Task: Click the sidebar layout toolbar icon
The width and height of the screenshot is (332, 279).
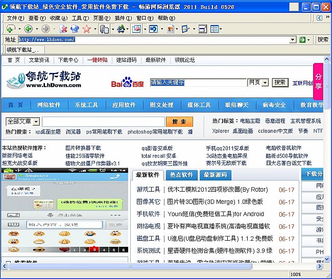Action: 215,29
